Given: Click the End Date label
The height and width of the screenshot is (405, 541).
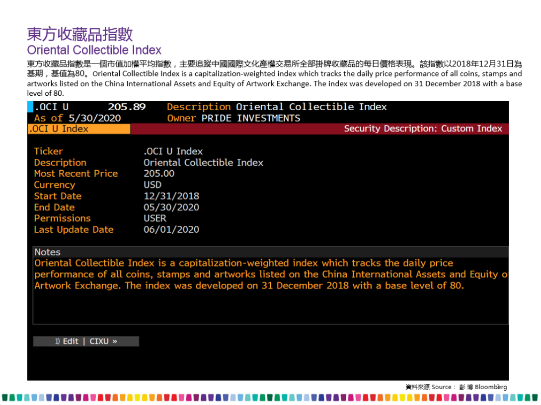Looking at the screenshot, I should tap(54, 207).
